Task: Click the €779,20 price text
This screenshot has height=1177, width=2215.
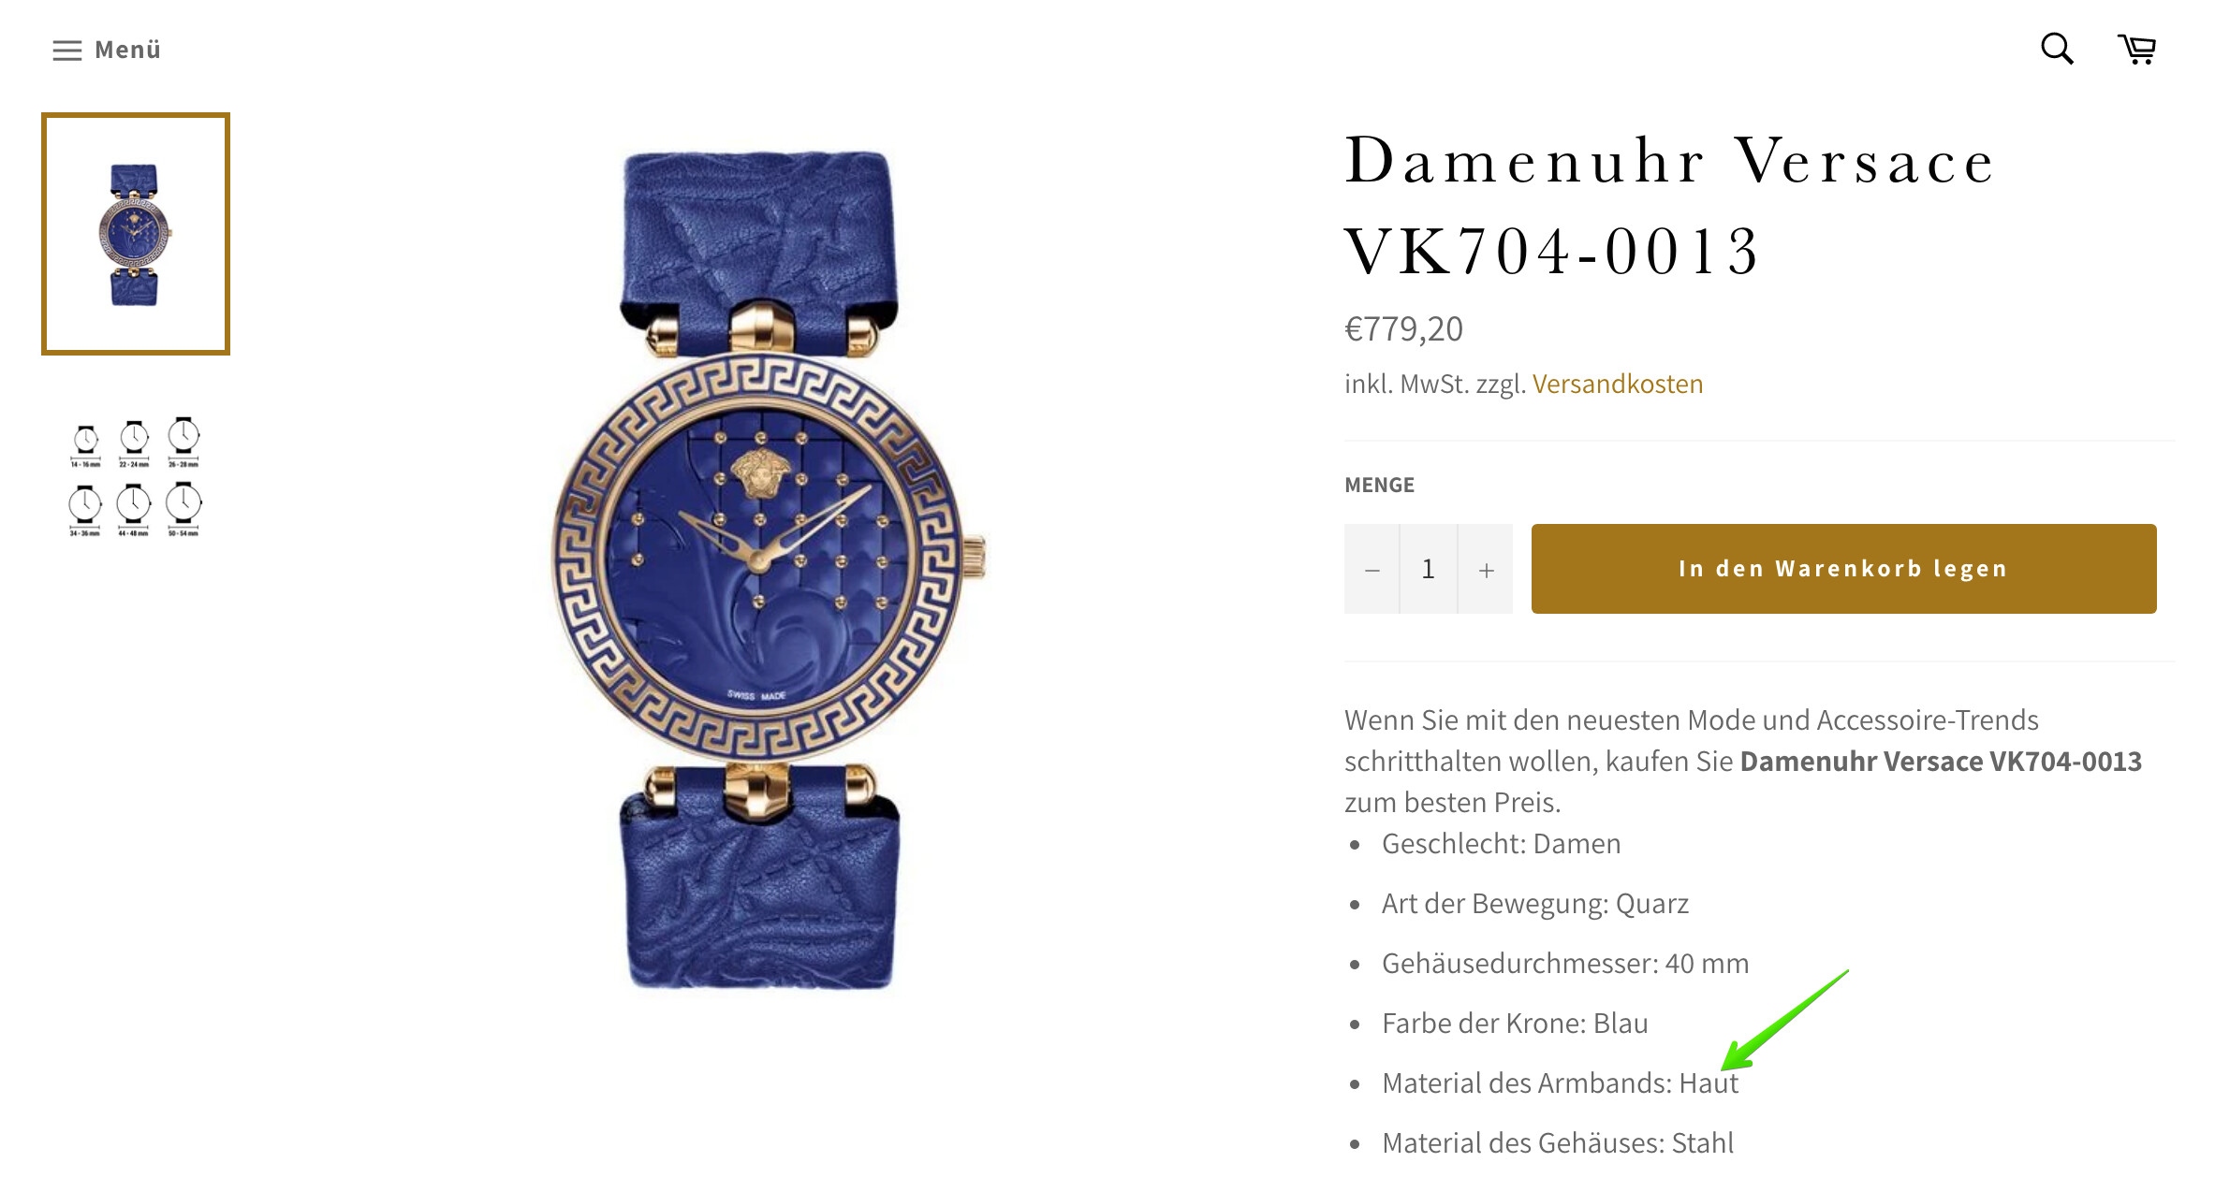Action: (1403, 328)
